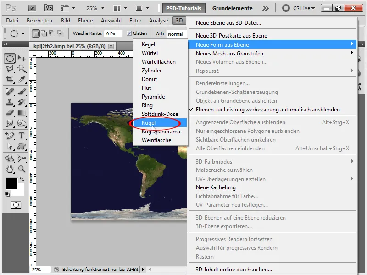367x275 pixels.
Task: Reset default foreground and background colors
Action: pyautogui.click(x=7, y=194)
